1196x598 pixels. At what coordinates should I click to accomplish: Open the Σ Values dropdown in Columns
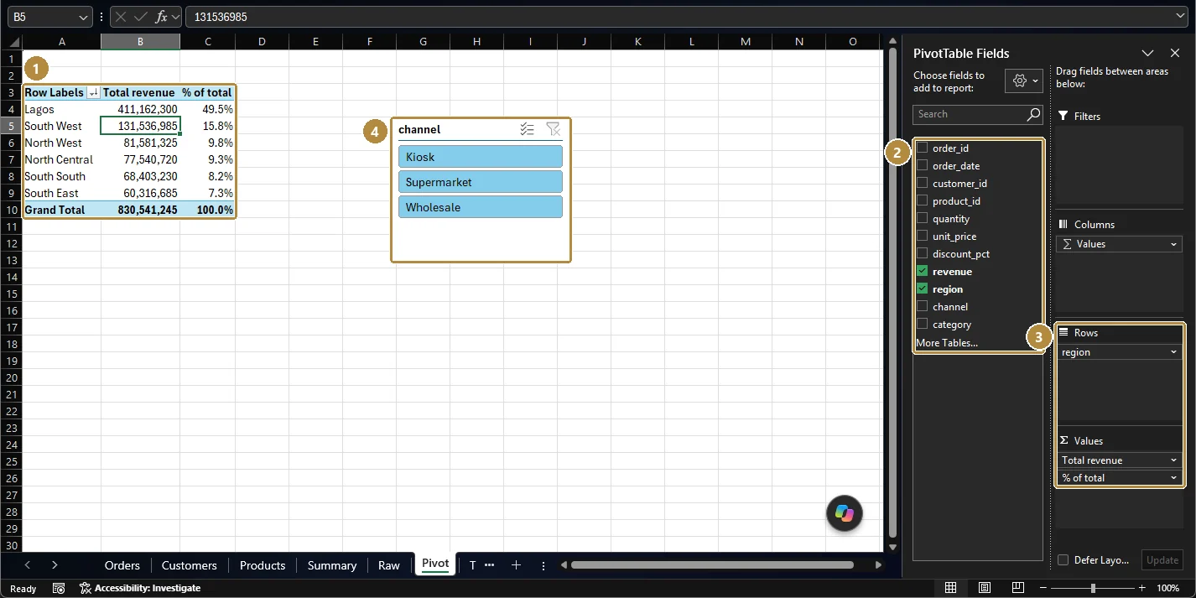(x=1174, y=244)
